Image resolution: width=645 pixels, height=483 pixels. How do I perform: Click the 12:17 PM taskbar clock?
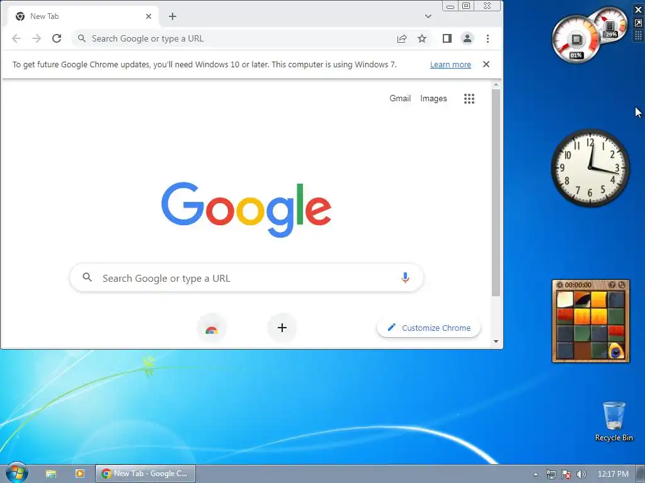(613, 474)
